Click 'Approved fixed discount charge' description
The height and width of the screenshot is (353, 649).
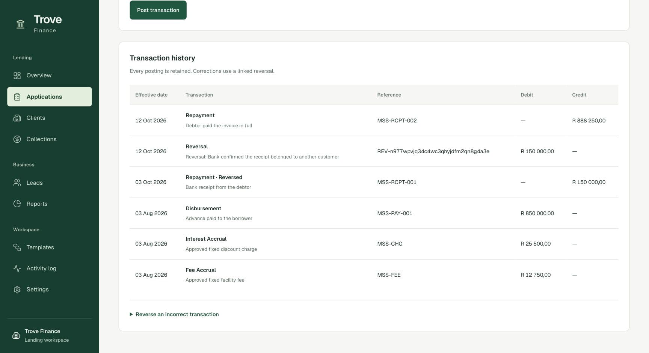pyautogui.click(x=221, y=249)
